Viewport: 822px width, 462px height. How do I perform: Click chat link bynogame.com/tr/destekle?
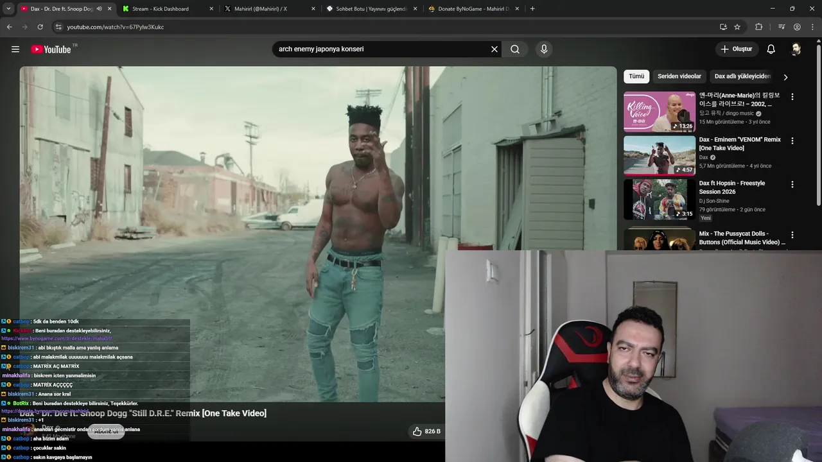[57, 338]
